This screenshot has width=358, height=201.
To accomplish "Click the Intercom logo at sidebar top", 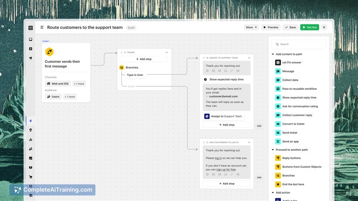I will point(31,28).
